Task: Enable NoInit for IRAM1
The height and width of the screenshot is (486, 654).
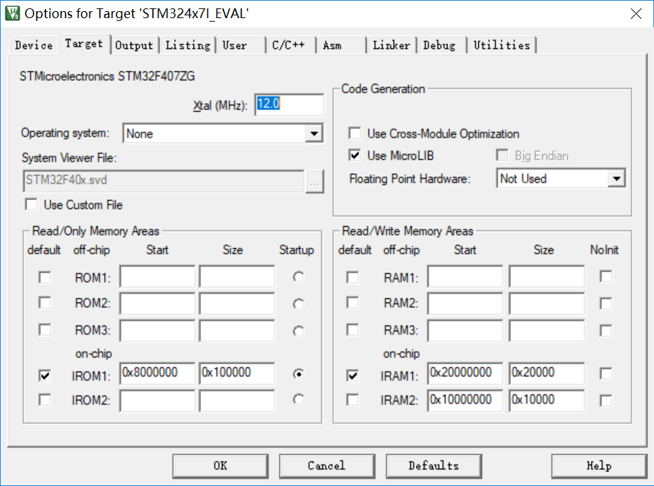Action: pos(606,374)
